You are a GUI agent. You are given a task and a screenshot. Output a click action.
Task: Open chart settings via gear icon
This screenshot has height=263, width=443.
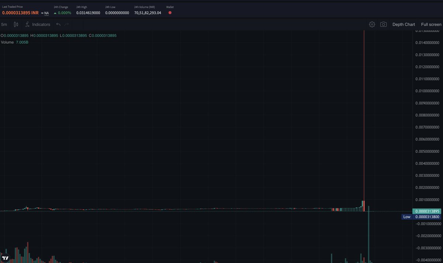372,24
